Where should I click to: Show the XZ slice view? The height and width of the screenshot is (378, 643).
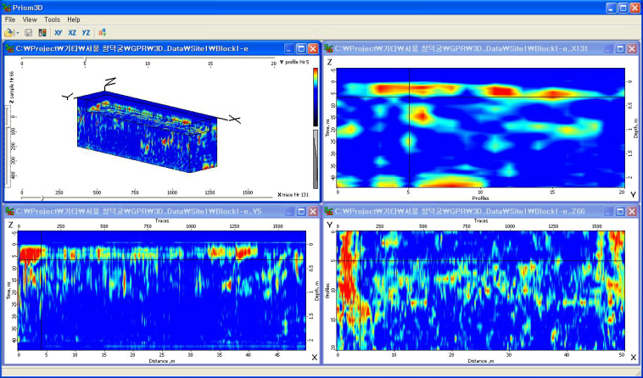(x=72, y=33)
